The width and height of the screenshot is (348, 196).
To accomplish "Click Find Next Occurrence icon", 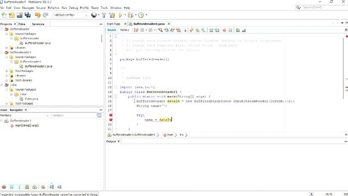I will (172, 30).
